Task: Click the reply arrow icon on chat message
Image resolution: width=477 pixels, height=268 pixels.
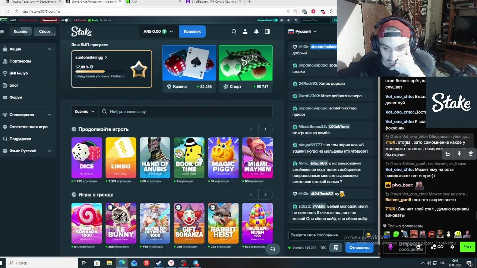Action: pyautogui.click(x=448, y=154)
